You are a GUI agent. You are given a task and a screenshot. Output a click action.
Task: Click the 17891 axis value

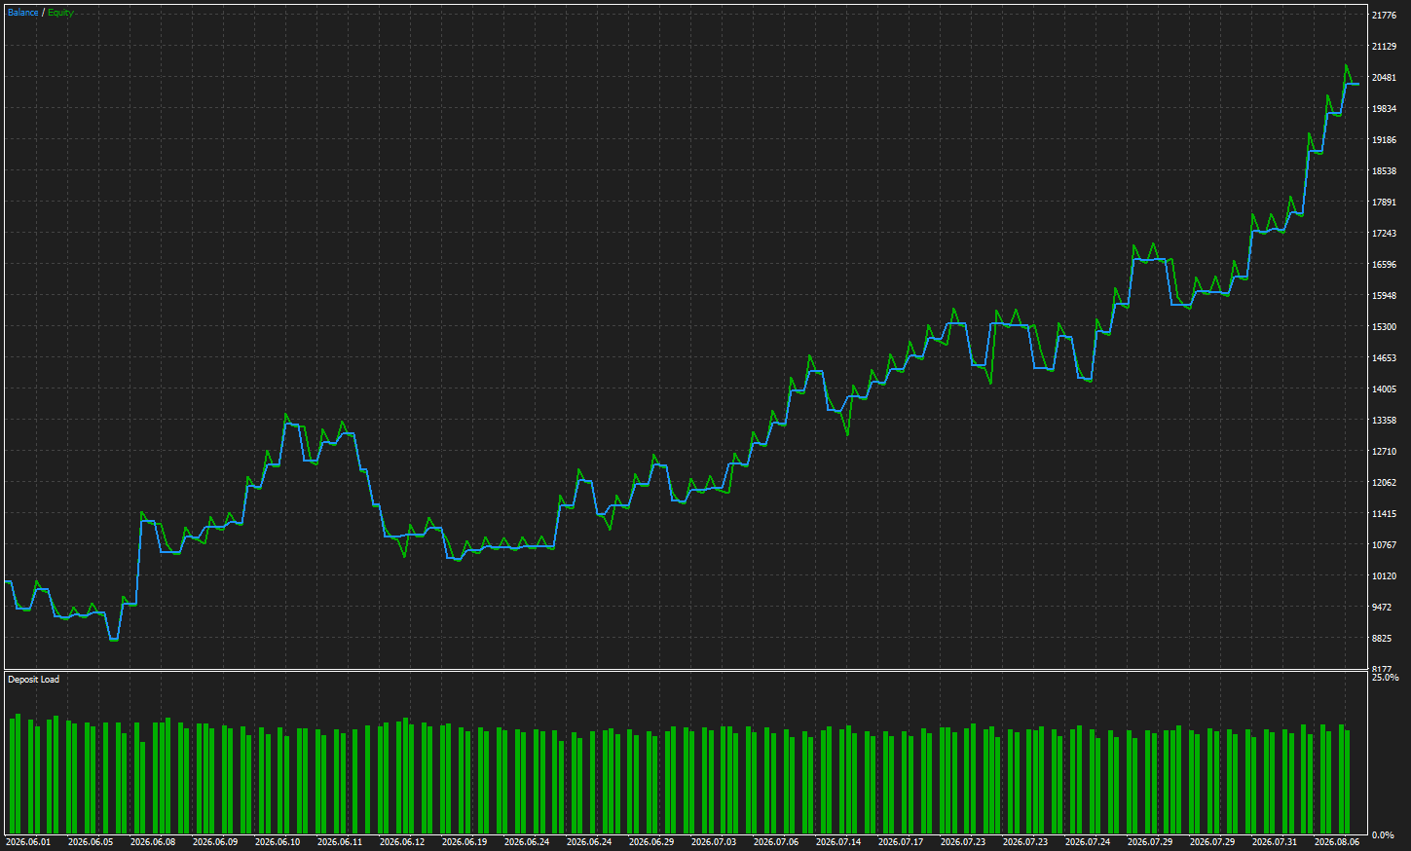click(1384, 203)
